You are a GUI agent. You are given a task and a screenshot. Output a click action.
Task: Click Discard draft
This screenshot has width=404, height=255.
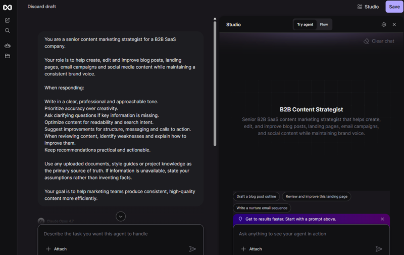pyautogui.click(x=42, y=7)
